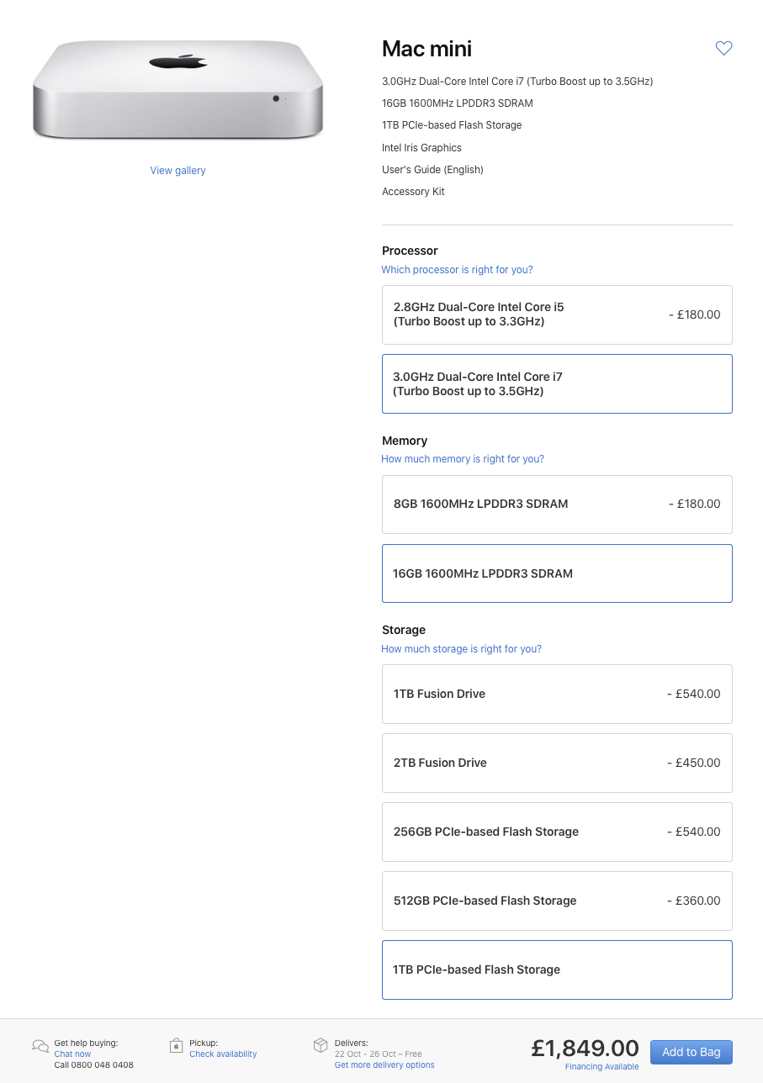Select 3.0GHz Dual-Core Intel Core i7 processor
The height and width of the screenshot is (1083, 763).
557,383
